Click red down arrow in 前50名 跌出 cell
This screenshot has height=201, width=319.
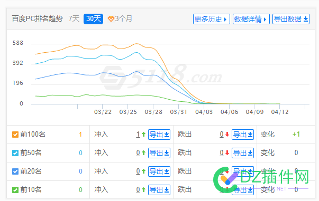click(x=227, y=152)
